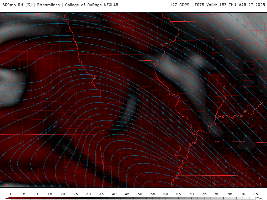This screenshot has height=200, width=267.
Task: Click the legend value "35"
Action: tap(101, 194)
